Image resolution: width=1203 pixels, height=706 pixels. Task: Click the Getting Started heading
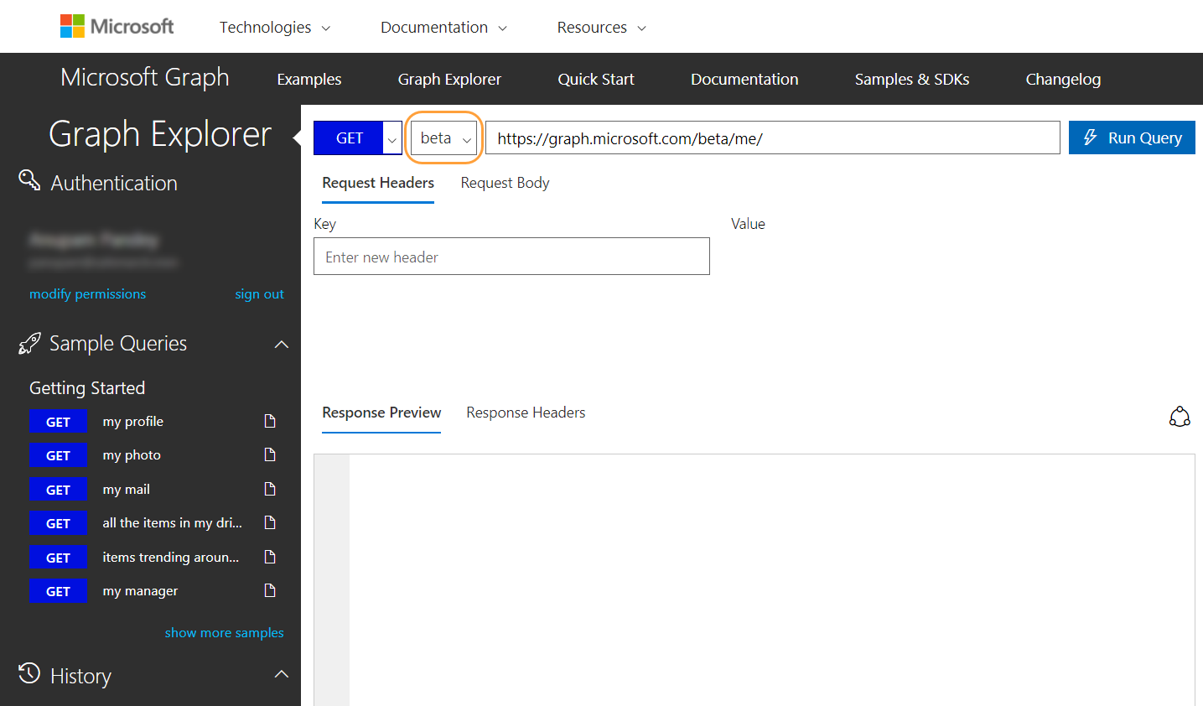(x=87, y=388)
